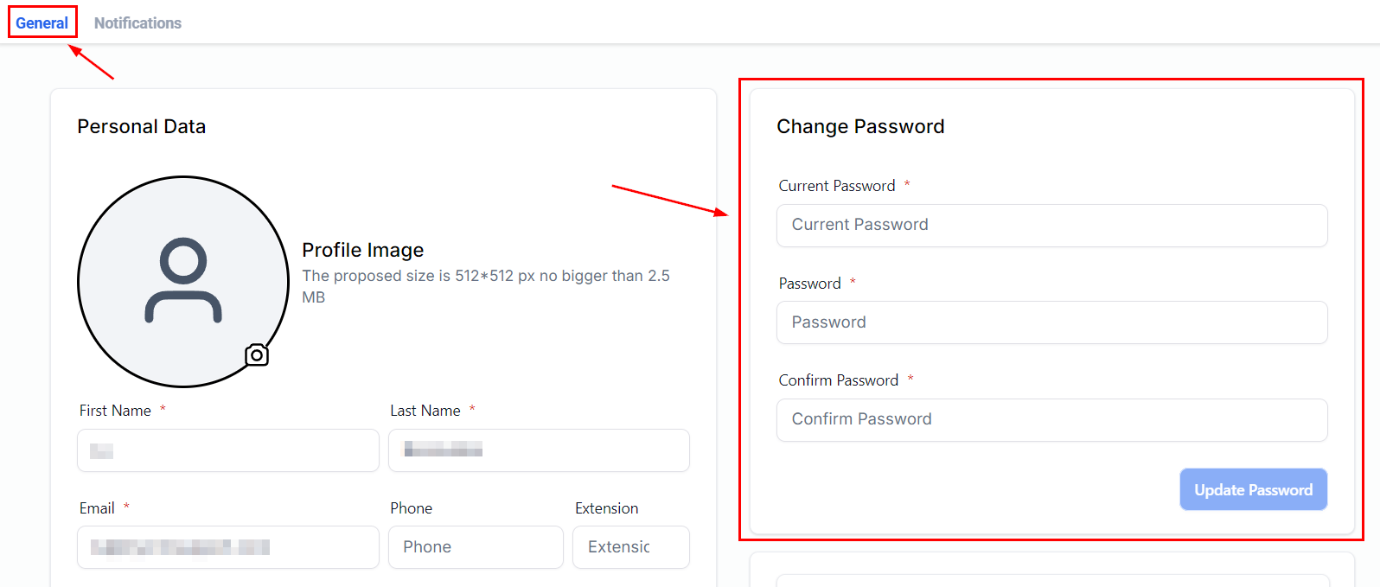Screen dimensions: 1380x587
Task: Open the Notifications tab
Action: pos(137,23)
